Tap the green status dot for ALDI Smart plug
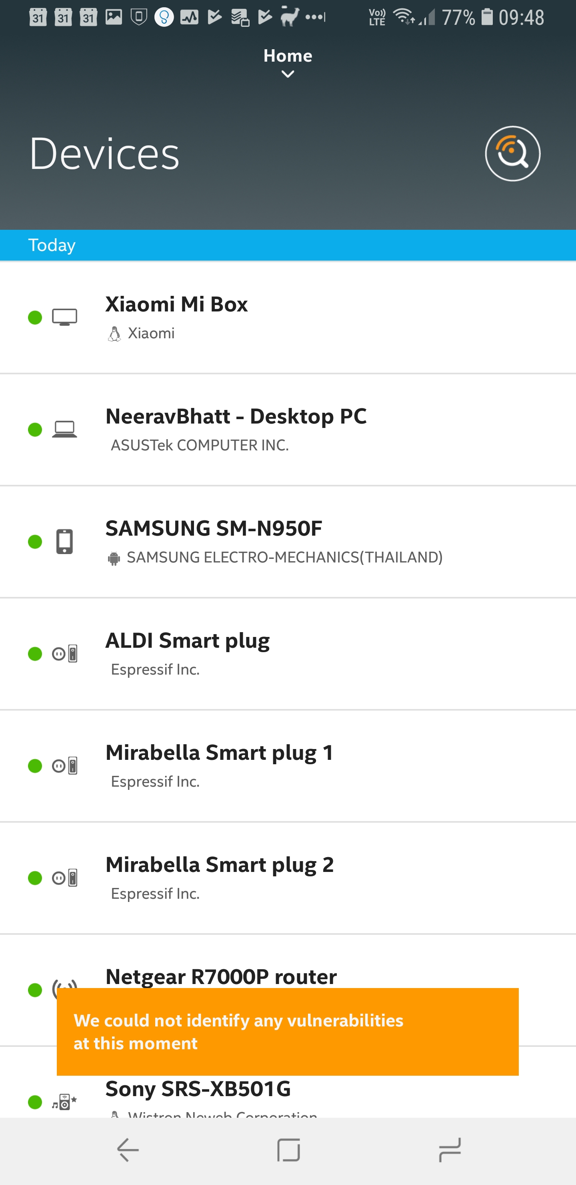The width and height of the screenshot is (576, 1185). (35, 654)
